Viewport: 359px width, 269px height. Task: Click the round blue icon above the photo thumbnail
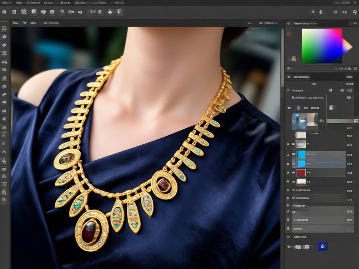[x=298, y=108]
